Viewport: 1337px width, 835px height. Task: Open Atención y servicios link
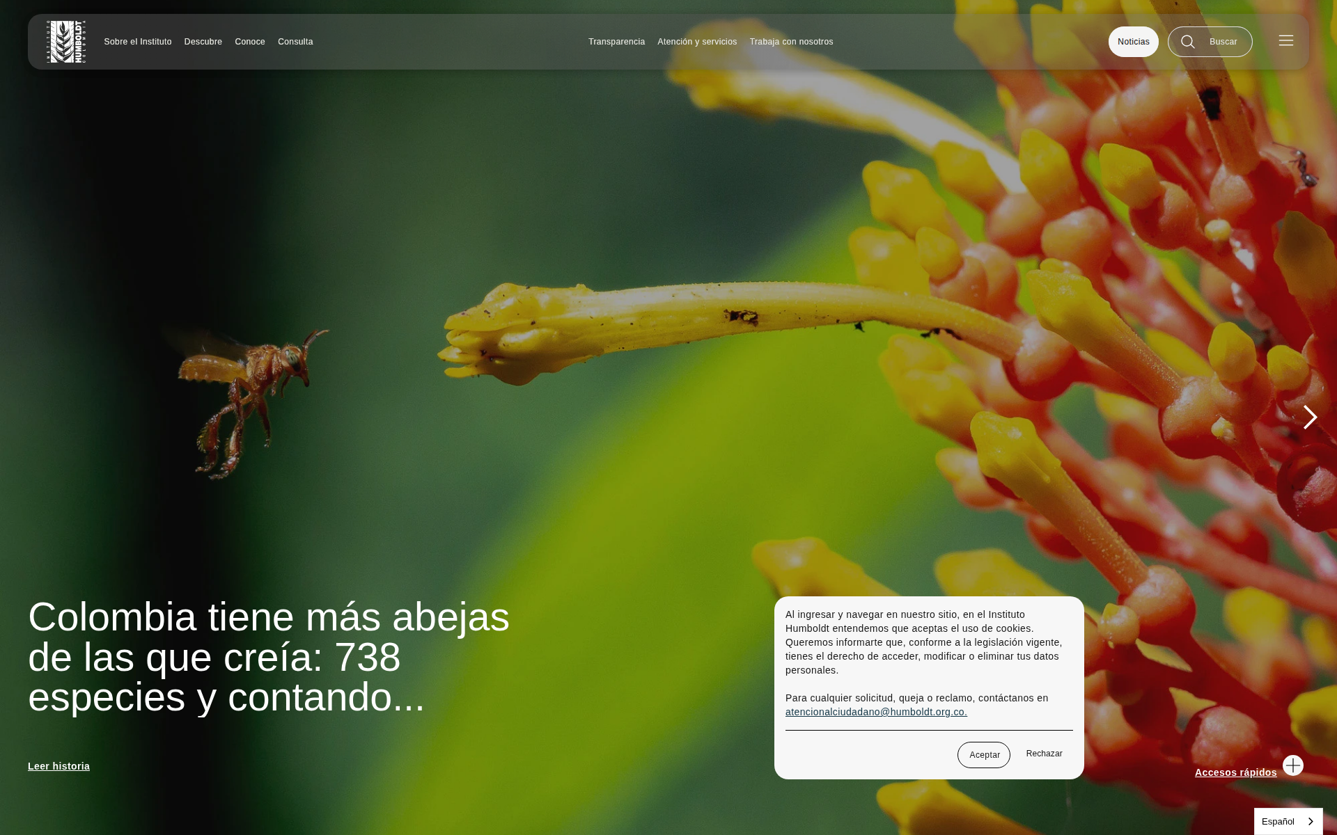[x=697, y=42]
